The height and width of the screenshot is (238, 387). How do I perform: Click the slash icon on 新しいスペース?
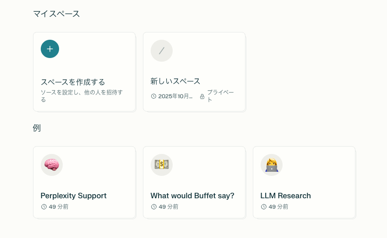162,51
